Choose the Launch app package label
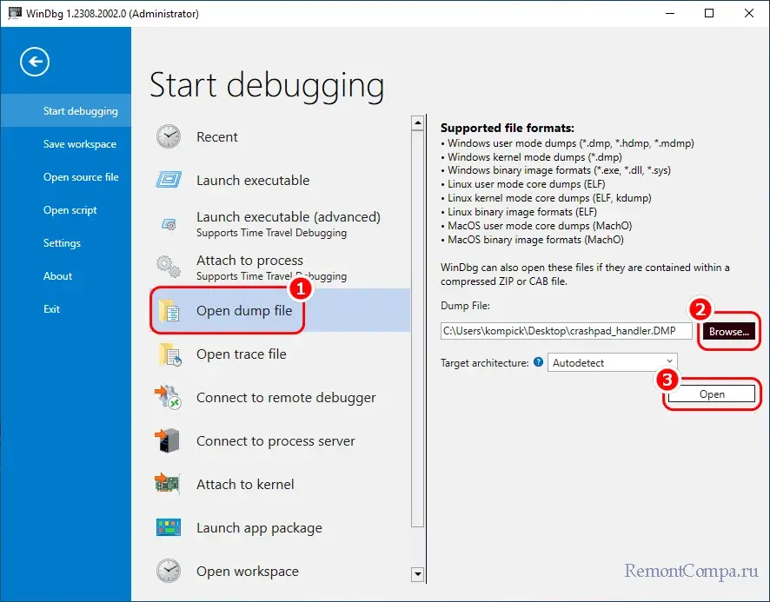This screenshot has height=602, width=770. tap(259, 528)
